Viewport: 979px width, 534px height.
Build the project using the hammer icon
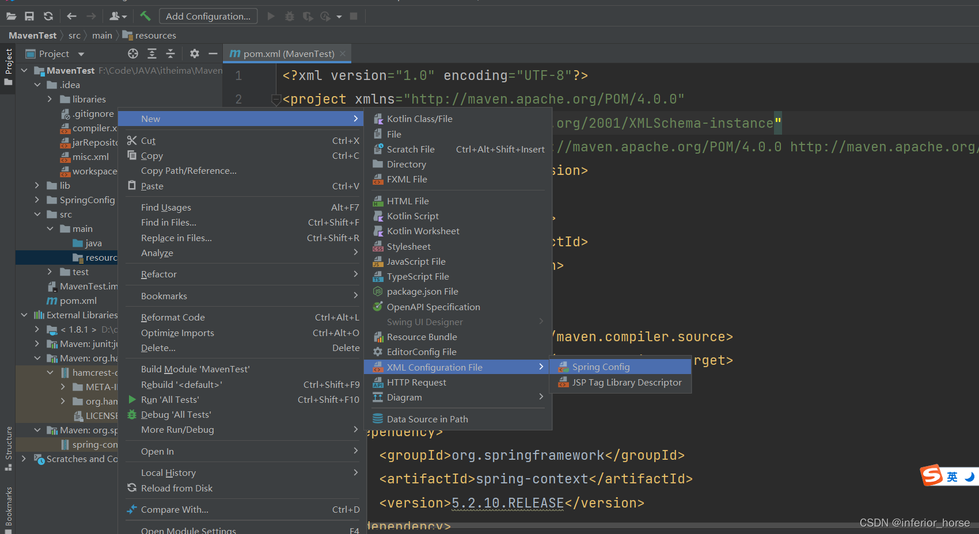146,16
